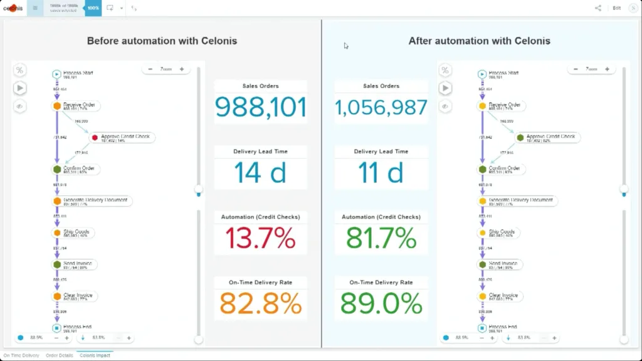Click the upper vertical slider handle in Before explorer
Image resolution: width=642 pixels, height=361 pixels.
click(x=199, y=189)
